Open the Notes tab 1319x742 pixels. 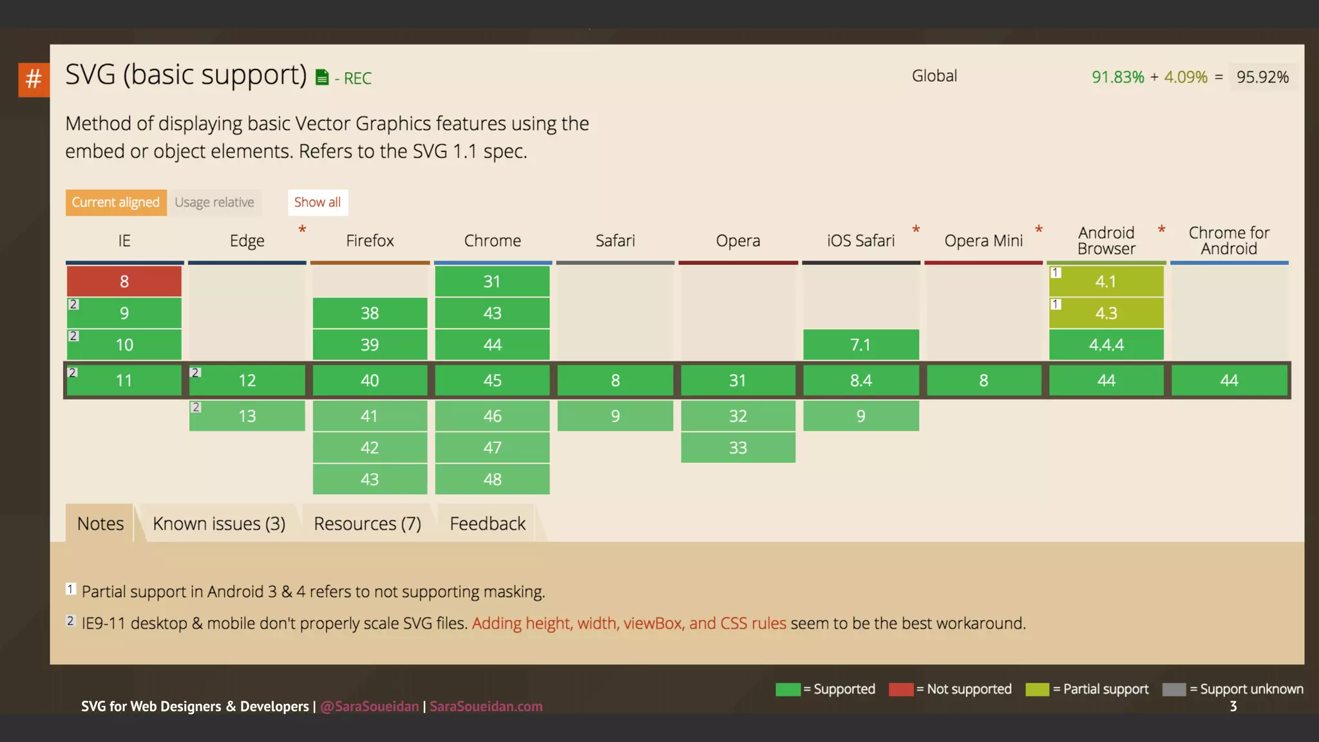(x=100, y=524)
